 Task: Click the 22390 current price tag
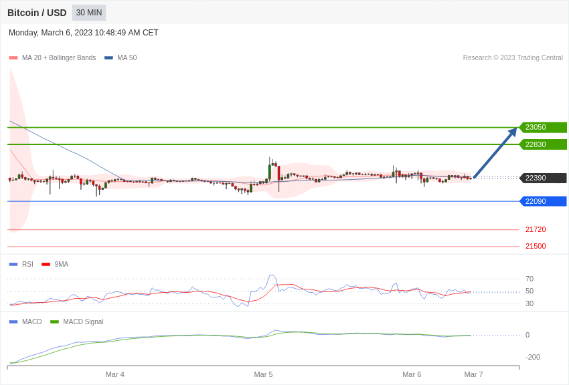click(543, 178)
